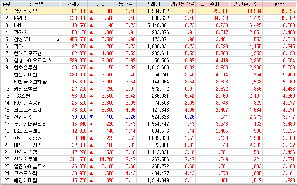
Task: Click the small triangle marker beside 삼성SDI
Action: tap(58, 40)
